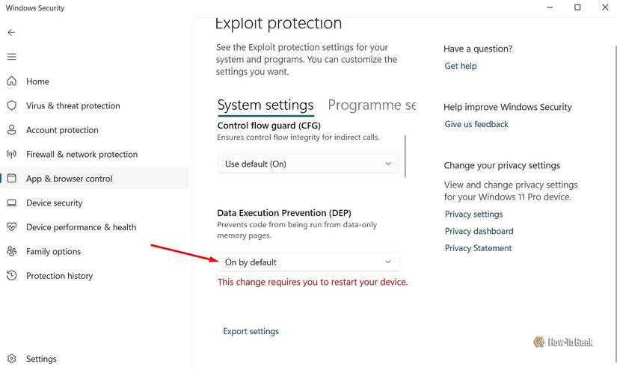The image size is (617, 370).
Task: Click the Home house icon
Action: [11, 81]
